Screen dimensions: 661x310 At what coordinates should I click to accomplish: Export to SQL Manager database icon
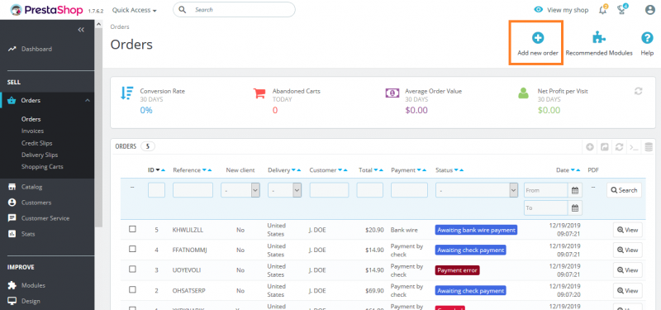[649, 147]
